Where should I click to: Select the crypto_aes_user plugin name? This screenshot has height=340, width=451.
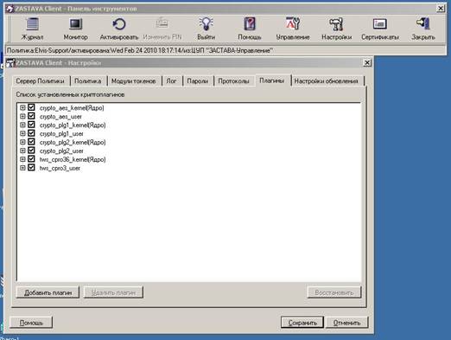[60, 117]
